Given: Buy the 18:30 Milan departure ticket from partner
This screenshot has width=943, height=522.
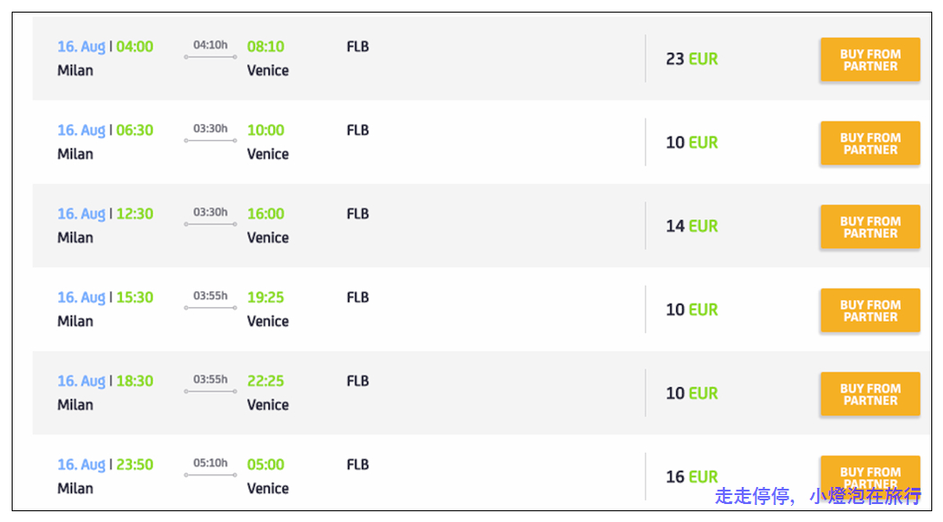Looking at the screenshot, I should (870, 394).
